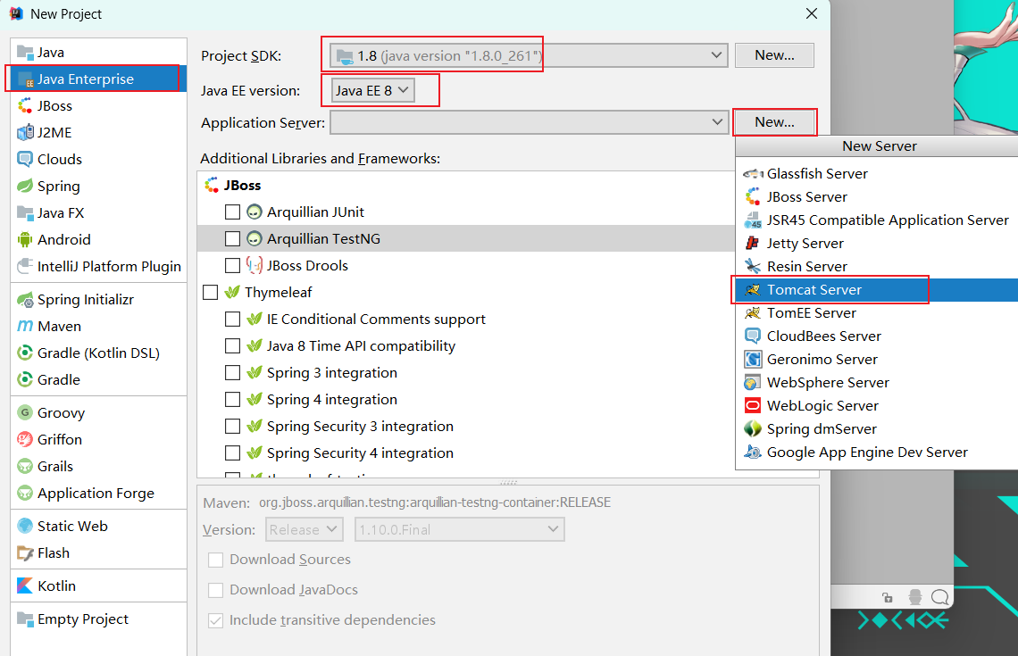1018x656 pixels.
Task: Click the Java Enterprise icon in sidebar
Action: (25, 79)
